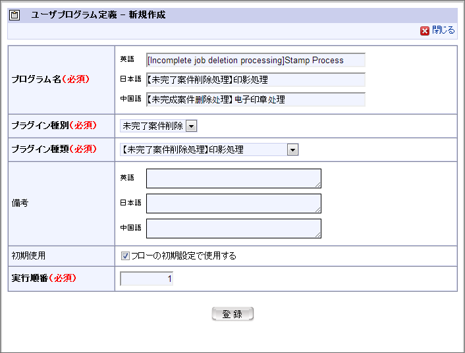Click the Japanese 備考 textarea
This screenshot has width=465, height=353.
[233, 204]
